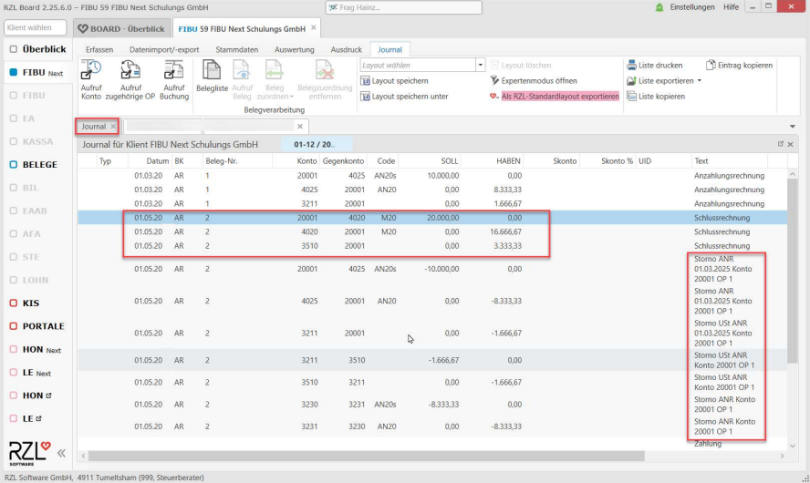
Task: Expand Liste exportieren dropdown arrow
Action: [700, 81]
